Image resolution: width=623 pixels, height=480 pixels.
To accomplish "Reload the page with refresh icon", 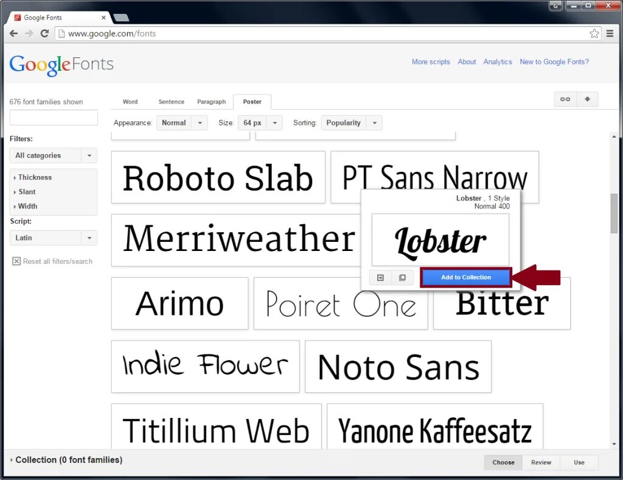I will tap(44, 34).
